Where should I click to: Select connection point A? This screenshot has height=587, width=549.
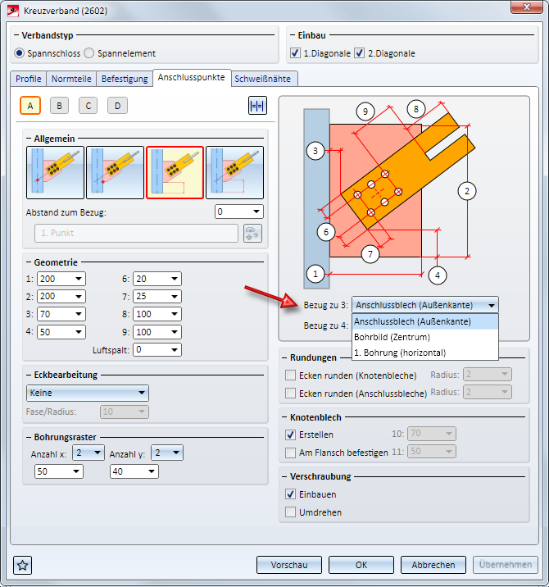[x=30, y=106]
